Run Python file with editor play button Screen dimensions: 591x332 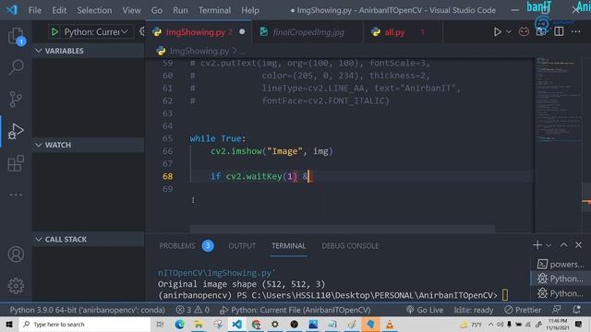(497, 32)
